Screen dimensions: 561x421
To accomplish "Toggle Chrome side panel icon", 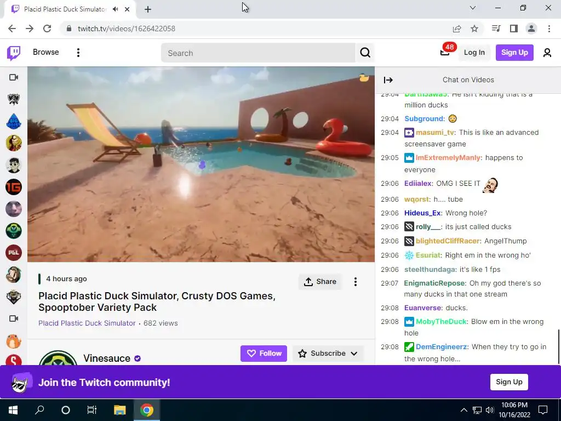I will [x=514, y=29].
